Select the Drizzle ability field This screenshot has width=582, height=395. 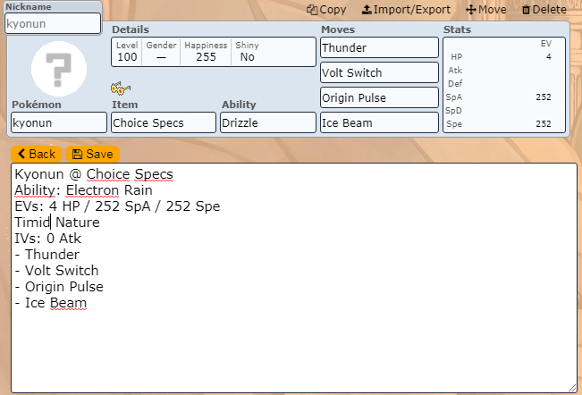[x=267, y=122]
